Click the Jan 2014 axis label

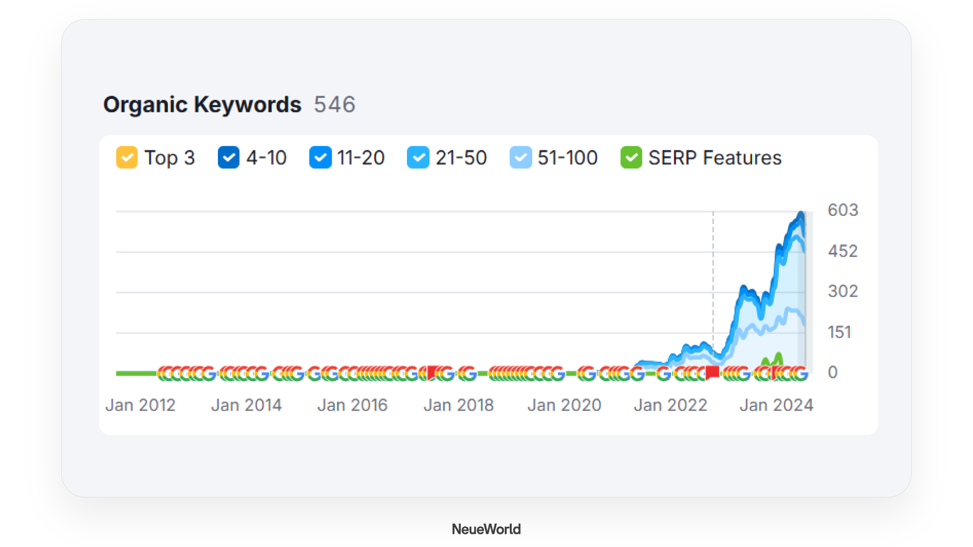246,405
